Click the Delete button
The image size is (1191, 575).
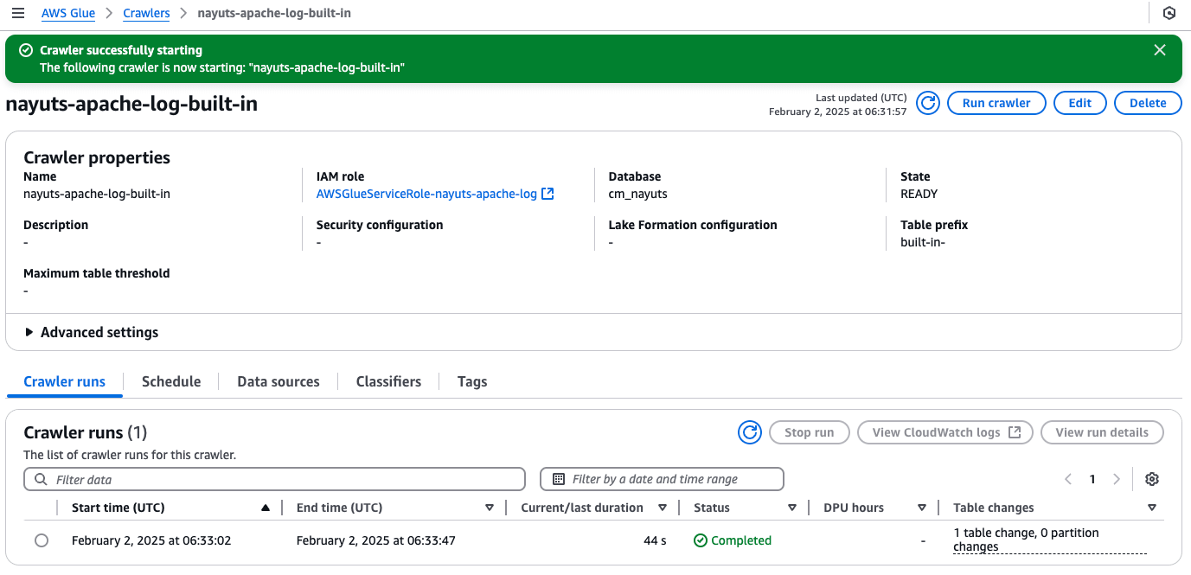tap(1148, 103)
